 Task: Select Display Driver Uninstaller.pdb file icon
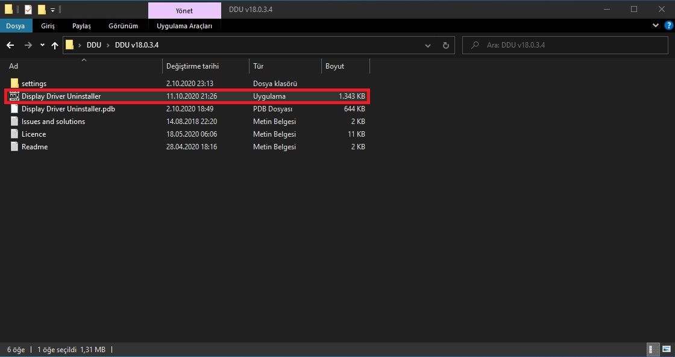pyautogui.click(x=14, y=109)
